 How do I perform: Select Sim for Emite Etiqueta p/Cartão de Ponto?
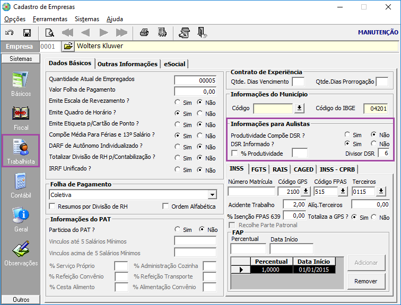[x=177, y=124]
